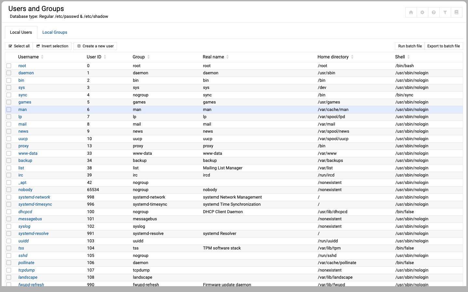
Task: Click the 'TPM software stack' cell
Action: 222,248
